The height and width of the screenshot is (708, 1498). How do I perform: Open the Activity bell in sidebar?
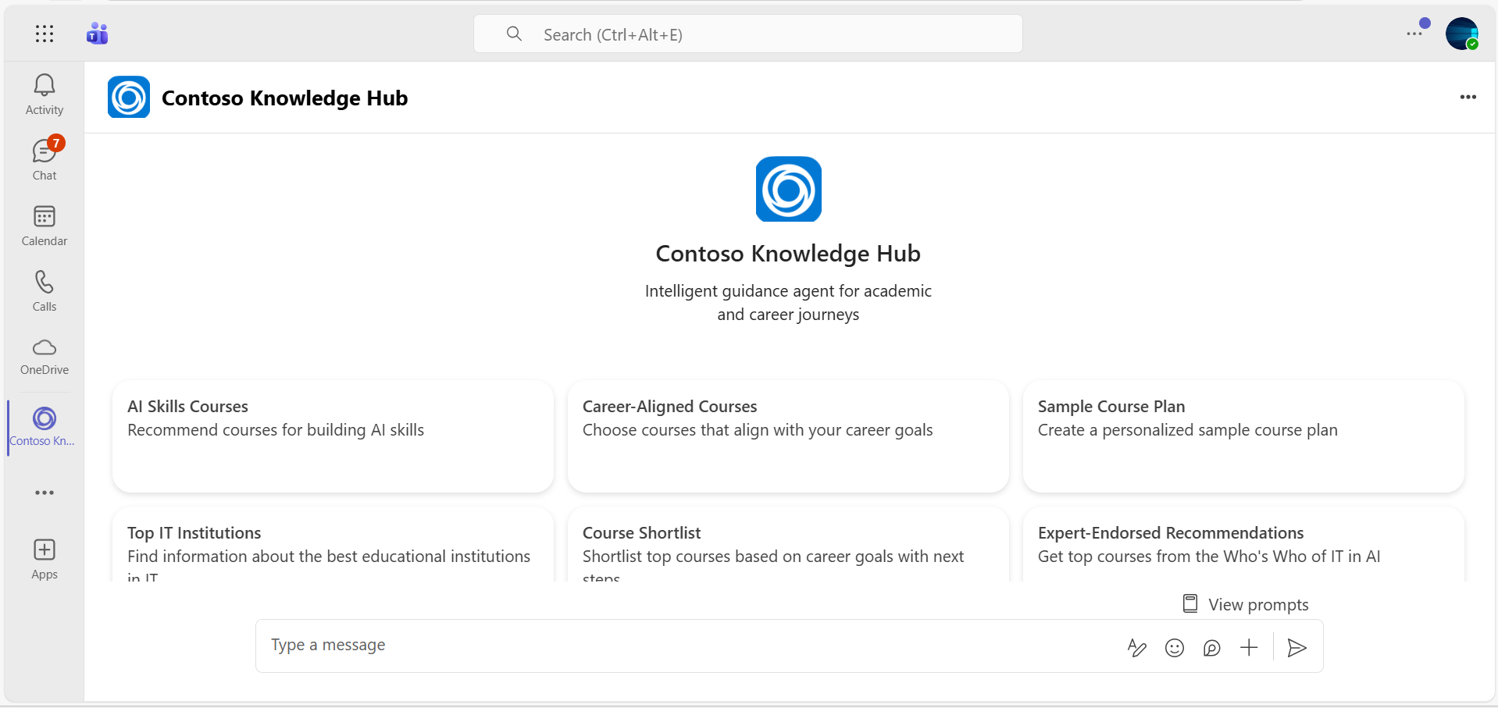[x=45, y=94]
